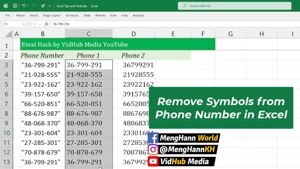Open the Formulas ribbon tab
Image resolution: width=300 pixels, height=169 pixels.
click(72, 15)
